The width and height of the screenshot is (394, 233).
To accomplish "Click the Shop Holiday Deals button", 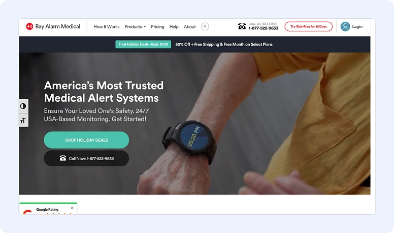I will tap(86, 140).
